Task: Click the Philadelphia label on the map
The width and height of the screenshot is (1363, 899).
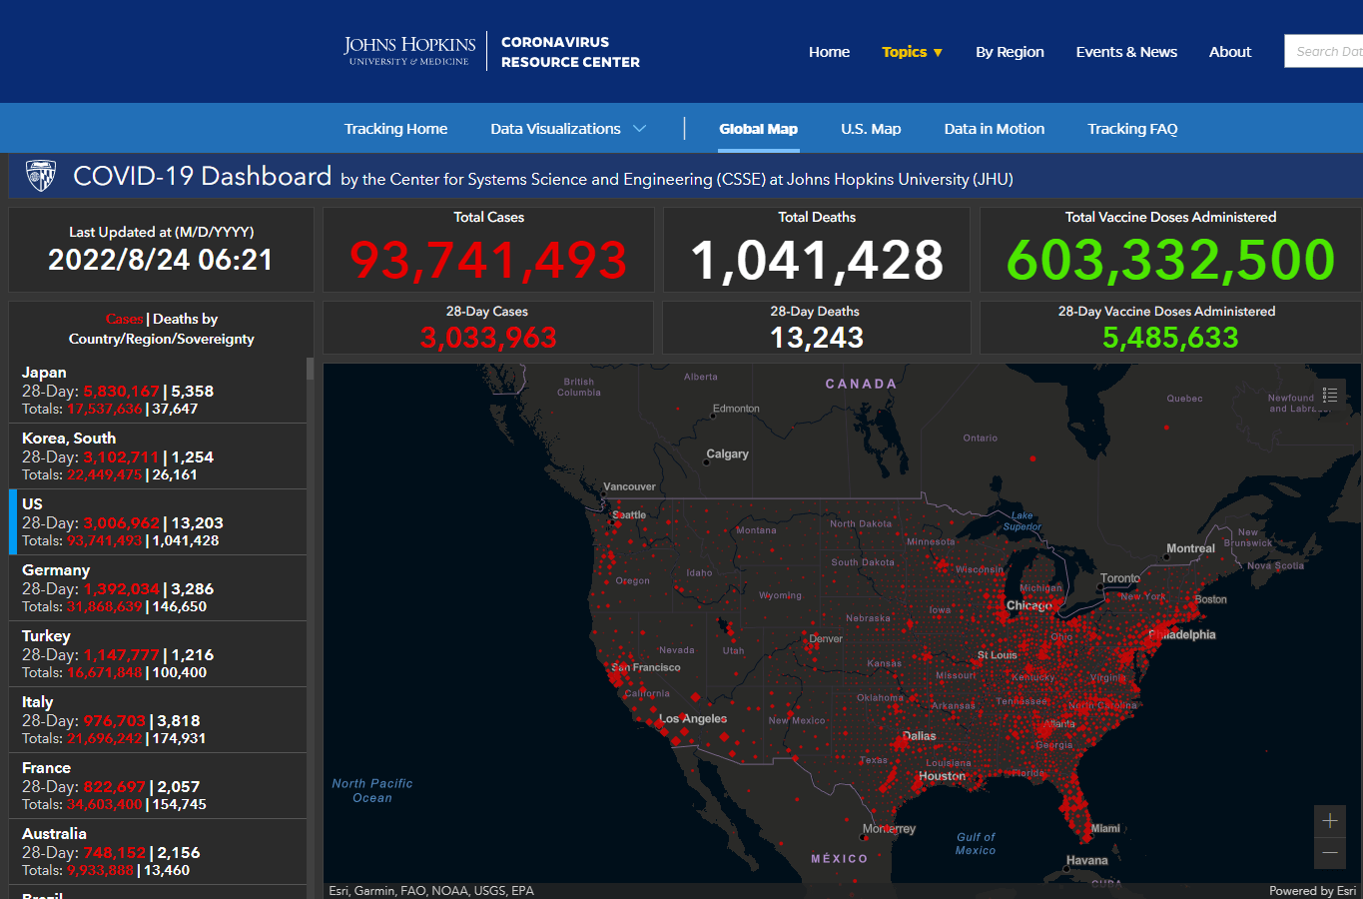Action: (x=1182, y=634)
